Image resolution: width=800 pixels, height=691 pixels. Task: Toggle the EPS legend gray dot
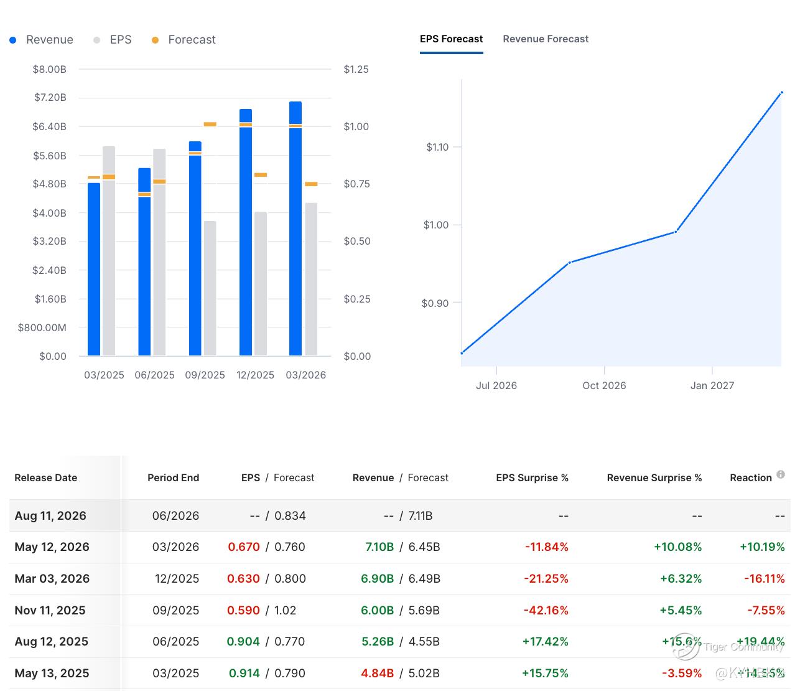(x=96, y=40)
